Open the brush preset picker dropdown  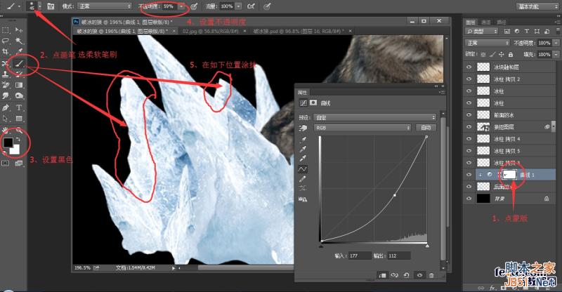[x=40, y=6]
